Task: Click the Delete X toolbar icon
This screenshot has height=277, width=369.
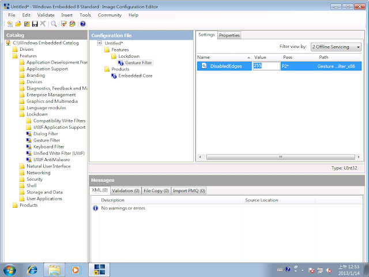Action: (43, 24)
